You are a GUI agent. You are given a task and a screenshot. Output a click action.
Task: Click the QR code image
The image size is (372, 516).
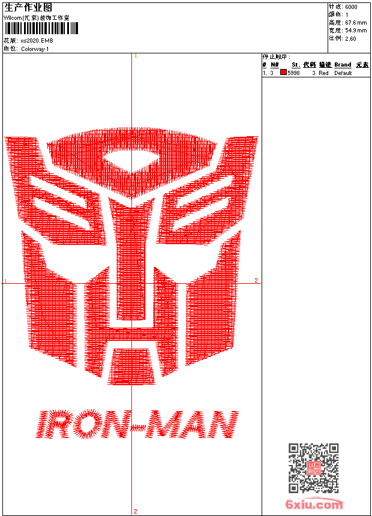pyautogui.click(x=313, y=468)
